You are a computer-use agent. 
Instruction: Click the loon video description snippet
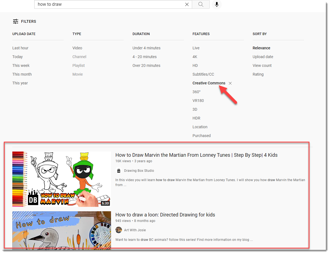pyautogui.click(x=184, y=240)
